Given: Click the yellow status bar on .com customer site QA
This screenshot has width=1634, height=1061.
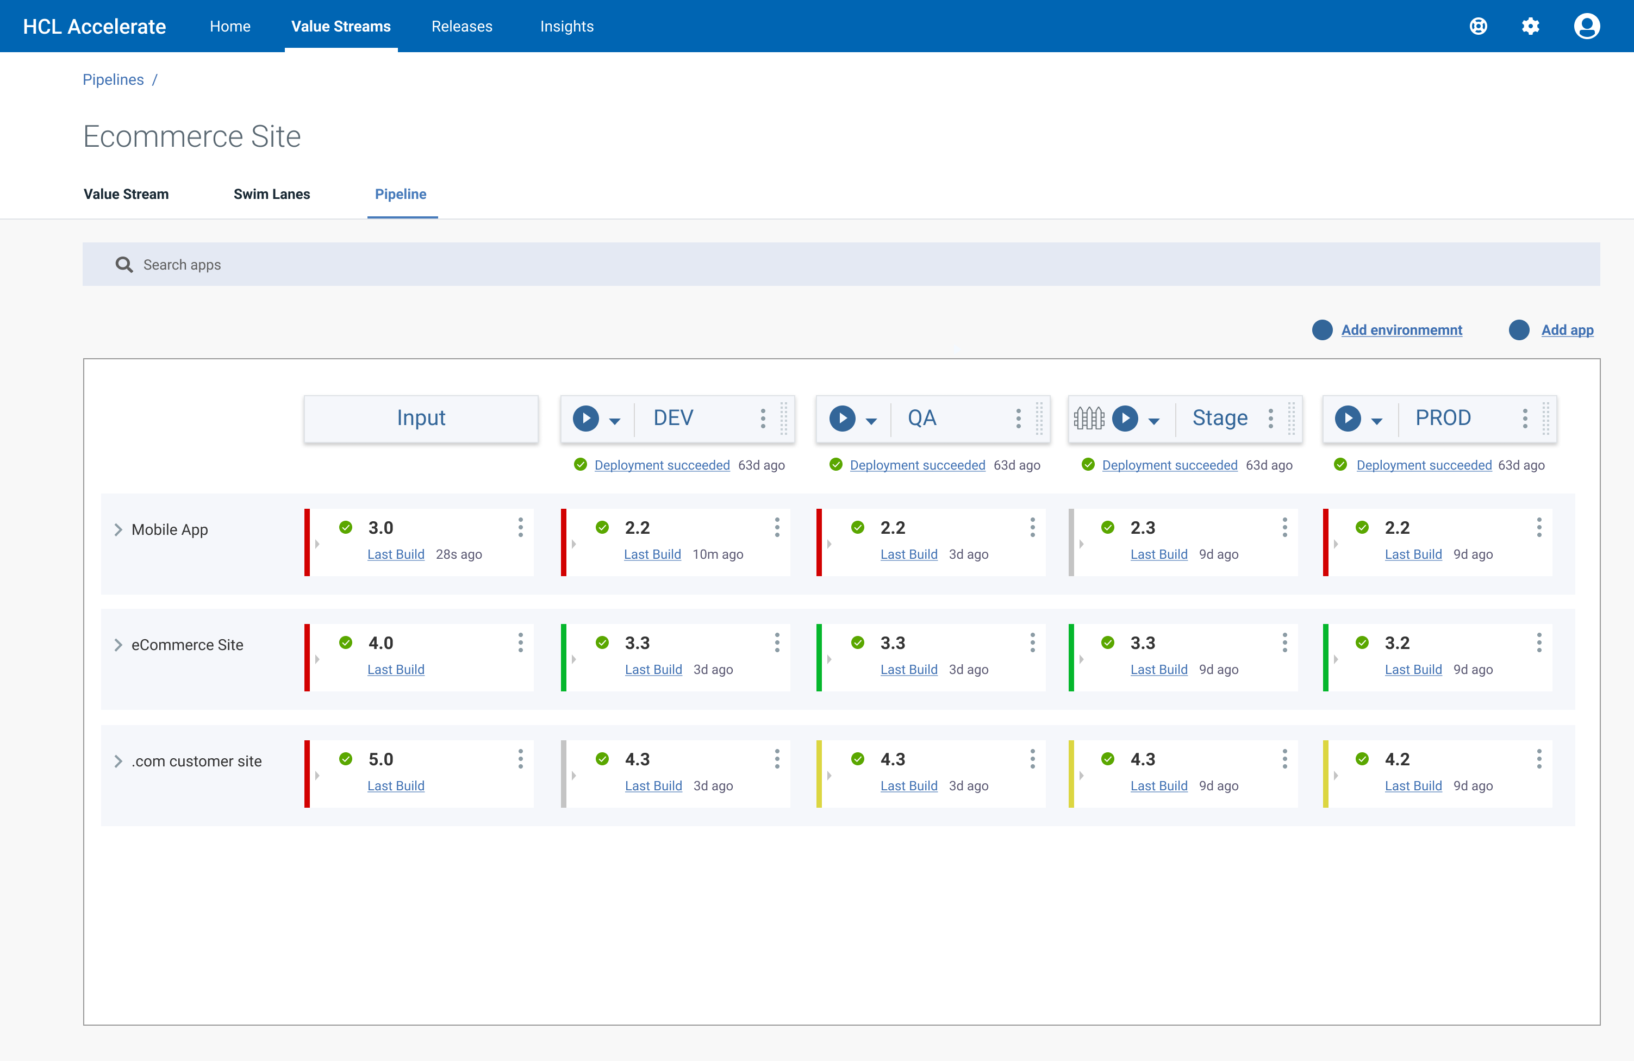Looking at the screenshot, I should (x=819, y=774).
